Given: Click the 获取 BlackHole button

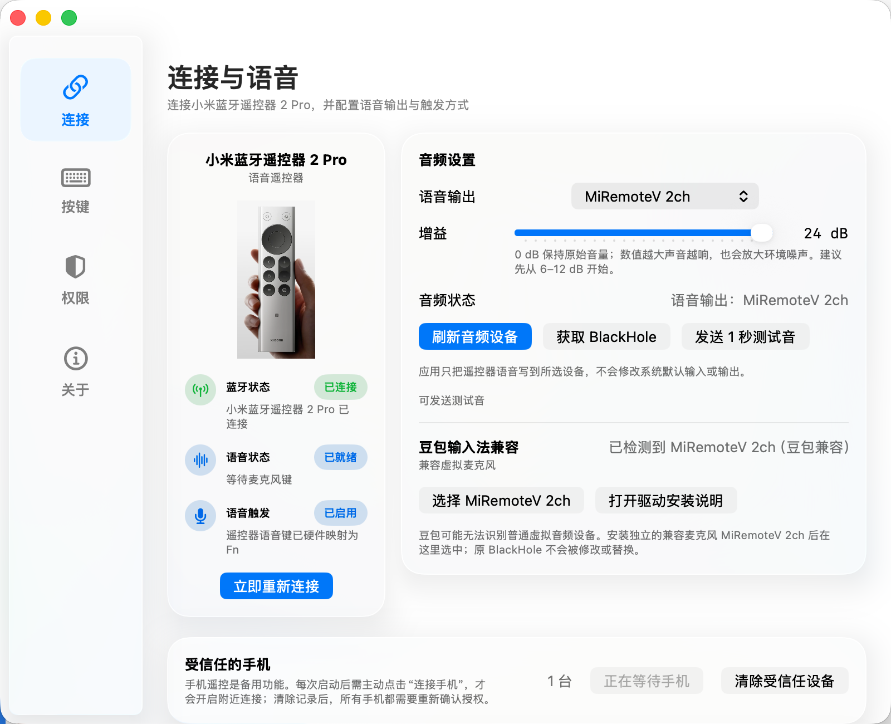Looking at the screenshot, I should [606, 336].
